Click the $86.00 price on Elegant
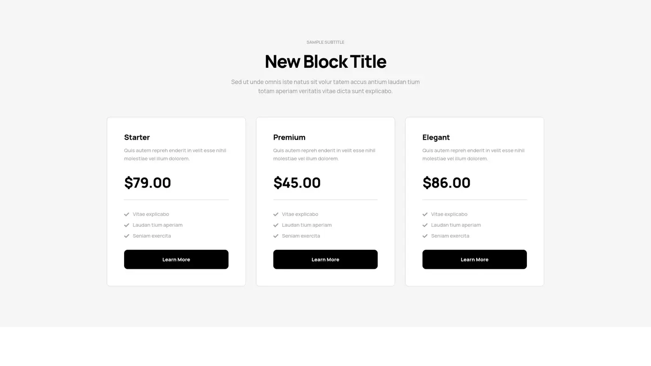This screenshot has height=366, width=651. pyautogui.click(x=446, y=183)
